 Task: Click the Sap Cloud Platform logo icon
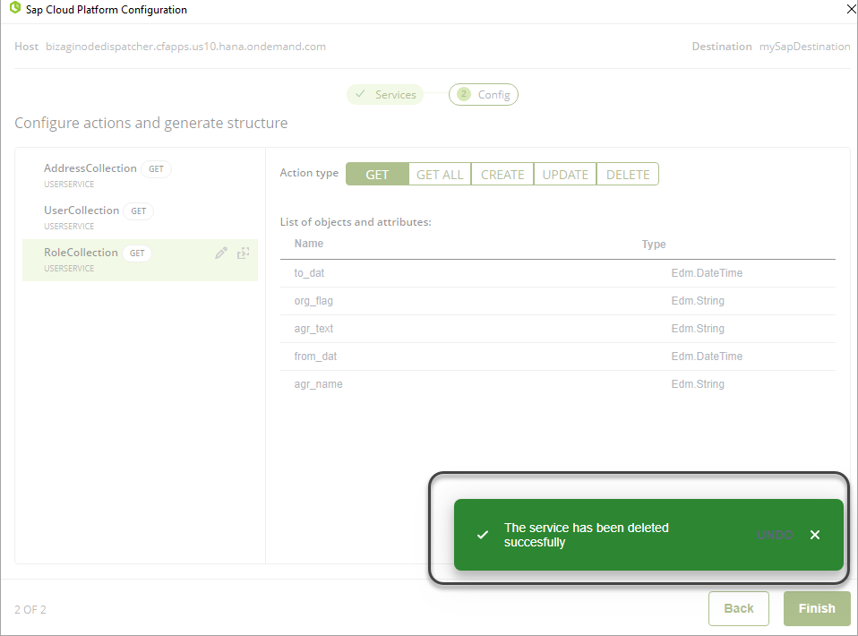(14, 8)
